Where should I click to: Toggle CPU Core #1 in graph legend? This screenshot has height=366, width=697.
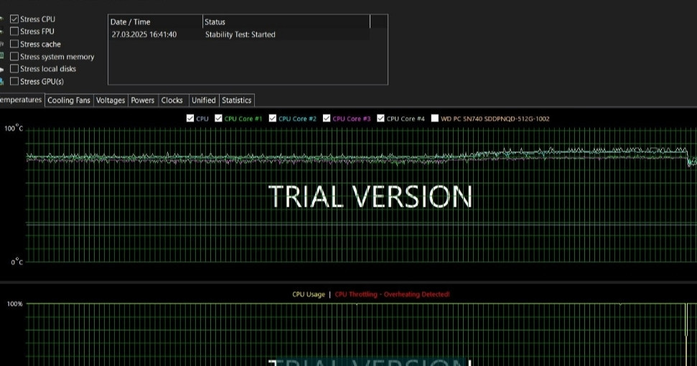[219, 118]
